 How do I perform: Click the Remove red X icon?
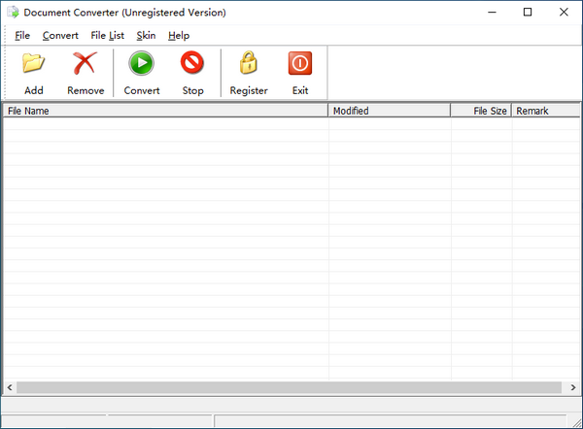click(x=86, y=64)
